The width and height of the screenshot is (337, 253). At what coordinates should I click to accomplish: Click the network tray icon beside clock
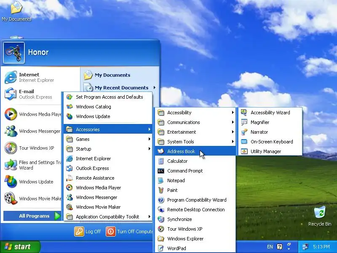pos(305,247)
